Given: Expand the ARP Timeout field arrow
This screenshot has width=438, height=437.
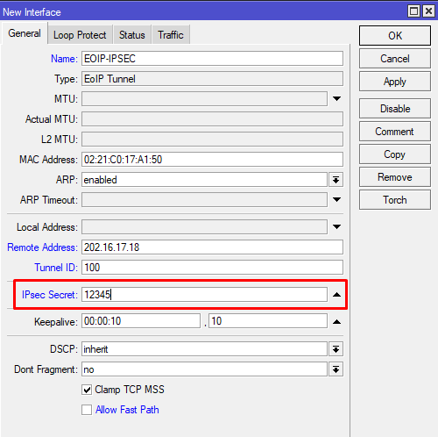Looking at the screenshot, I should pyautogui.click(x=336, y=200).
